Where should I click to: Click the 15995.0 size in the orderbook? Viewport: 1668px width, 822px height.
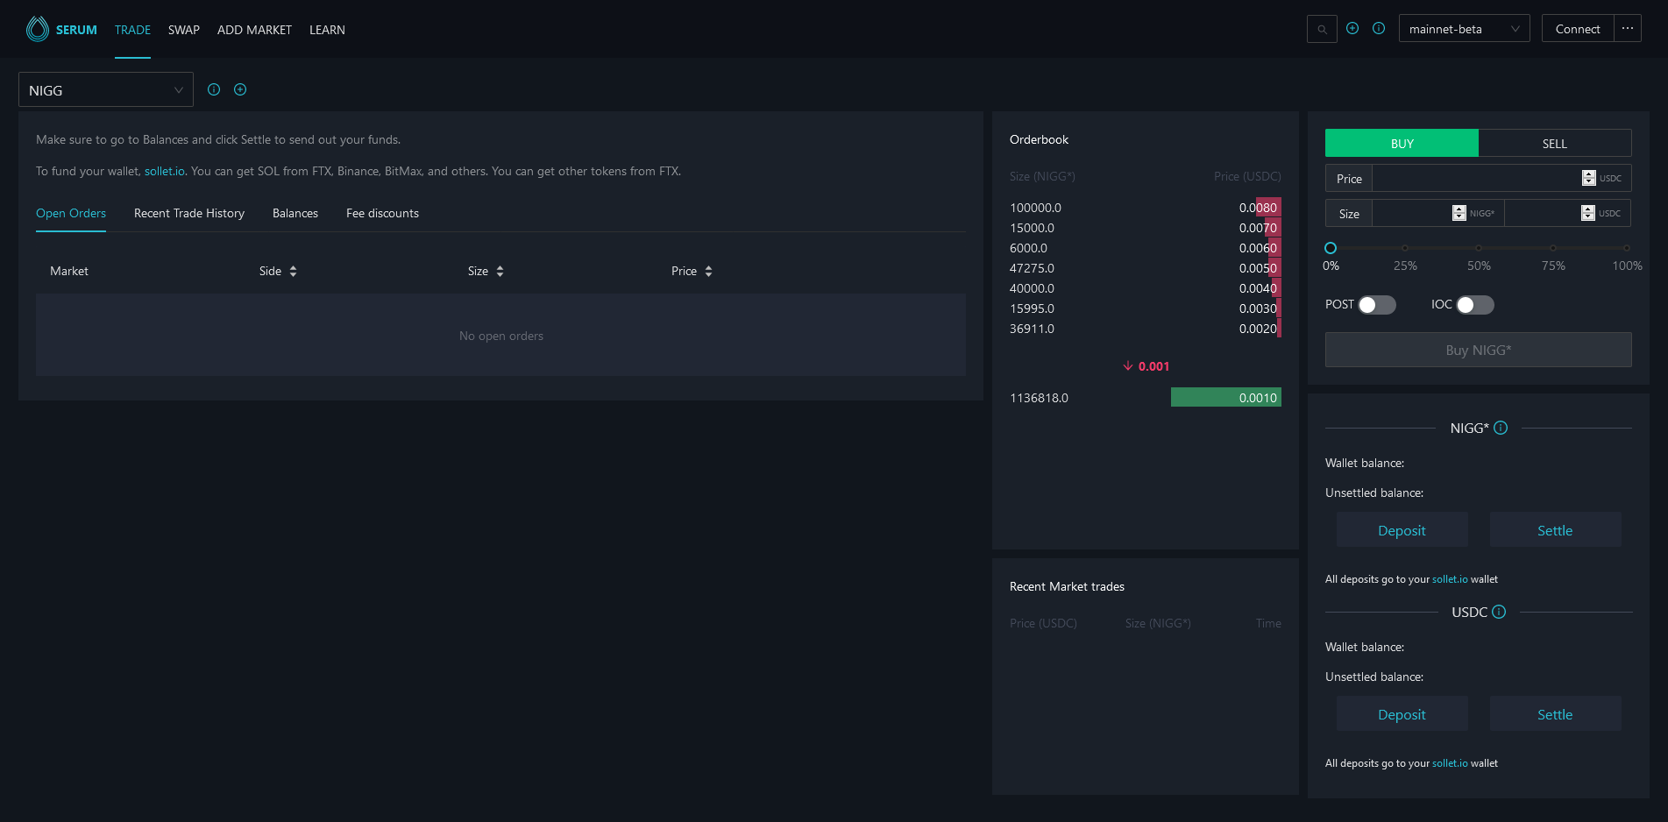1032,308
